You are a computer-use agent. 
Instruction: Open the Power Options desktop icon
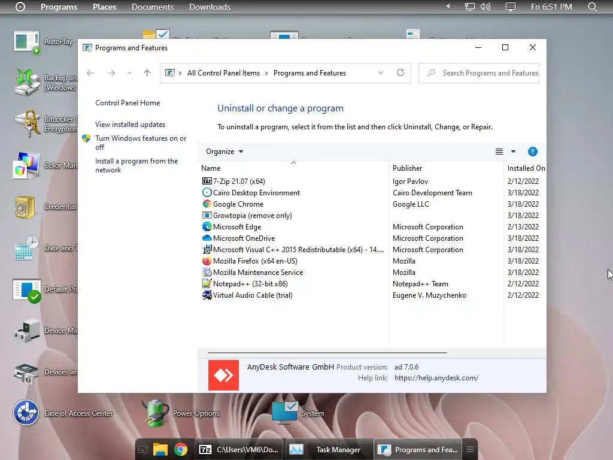pyautogui.click(x=155, y=413)
